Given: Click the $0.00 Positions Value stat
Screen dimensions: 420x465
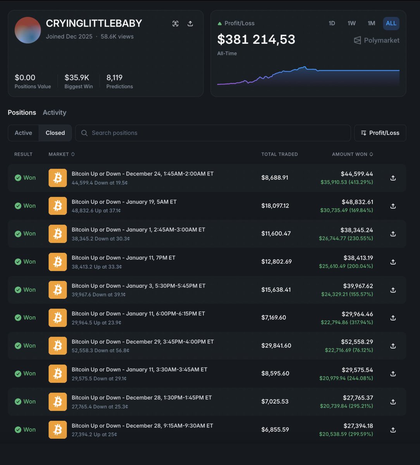Looking at the screenshot, I should (33, 81).
